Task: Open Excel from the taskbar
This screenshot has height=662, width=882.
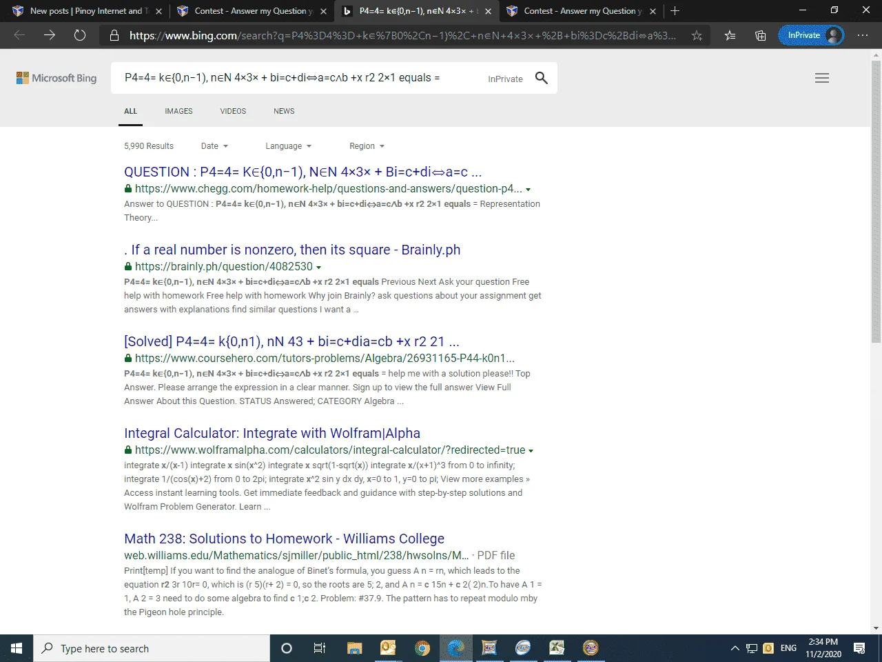Action: click(x=557, y=648)
